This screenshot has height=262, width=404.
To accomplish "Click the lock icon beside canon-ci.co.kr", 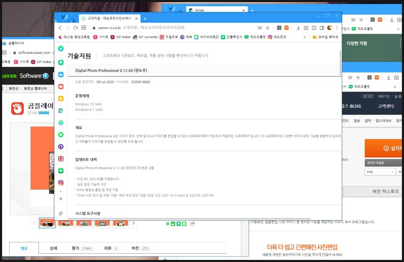I will [94, 28].
